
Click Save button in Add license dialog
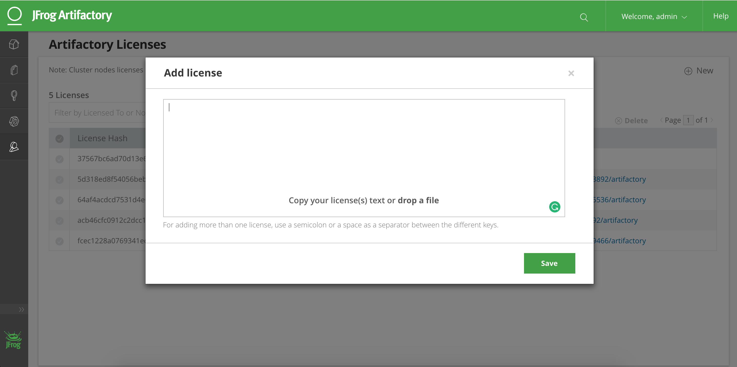click(549, 263)
